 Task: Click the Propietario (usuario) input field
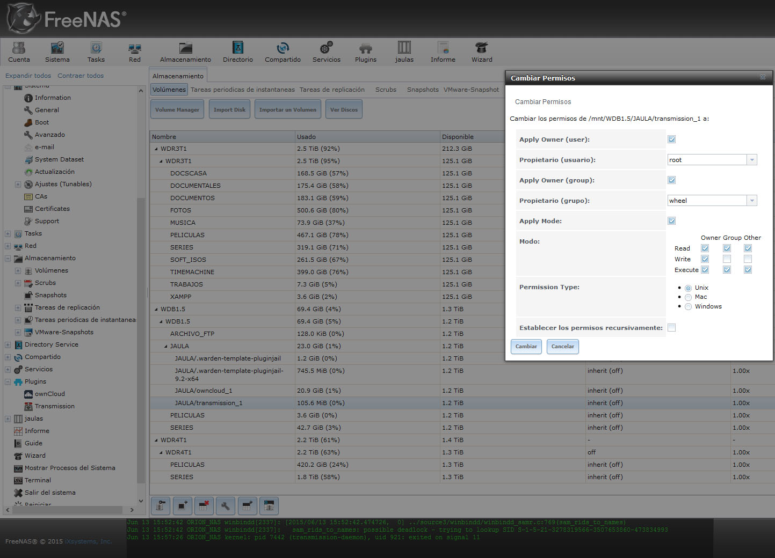pyautogui.click(x=707, y=160)
